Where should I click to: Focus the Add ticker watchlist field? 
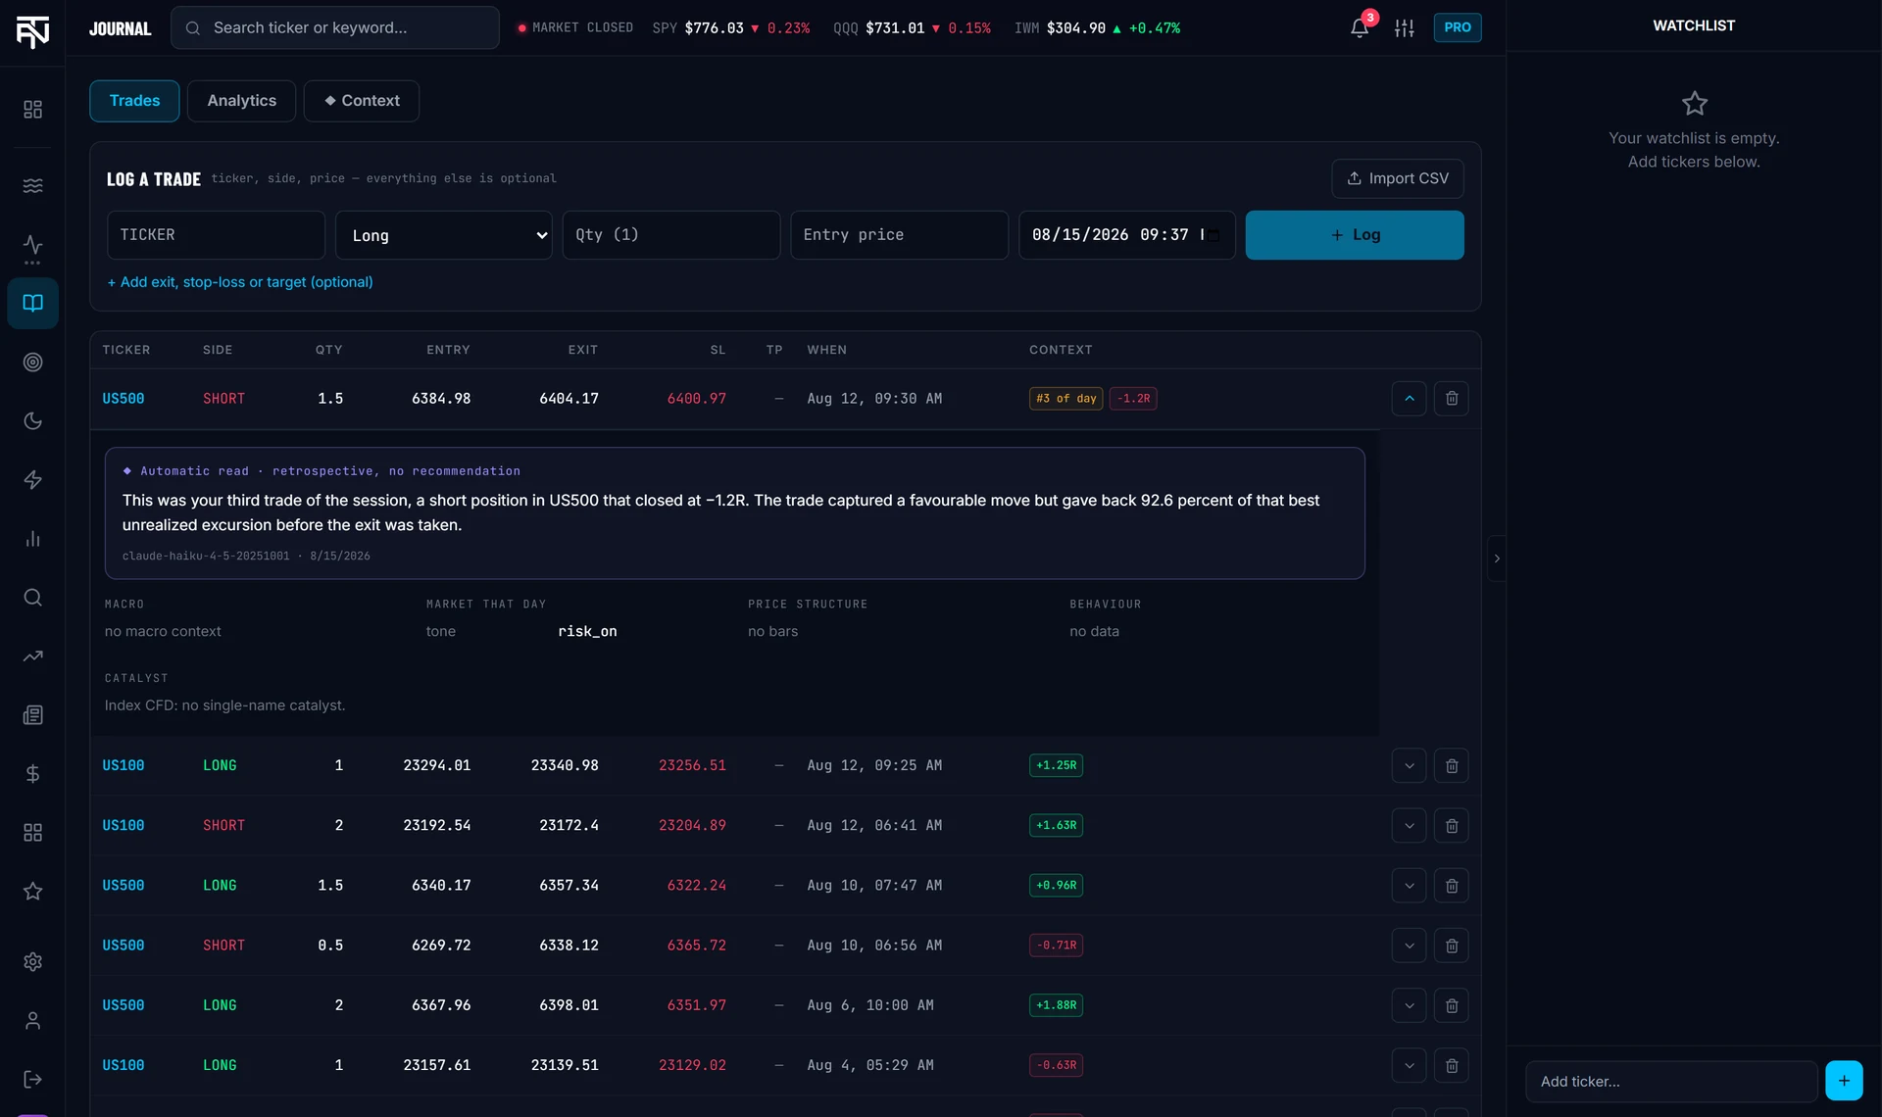[x=1671, y=1082]
